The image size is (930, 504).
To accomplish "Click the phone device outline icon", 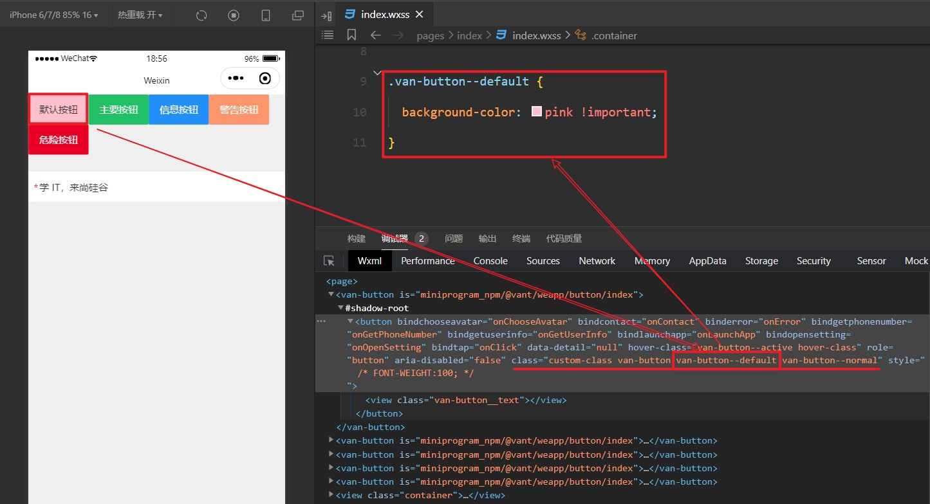I will tap(266, 15).
